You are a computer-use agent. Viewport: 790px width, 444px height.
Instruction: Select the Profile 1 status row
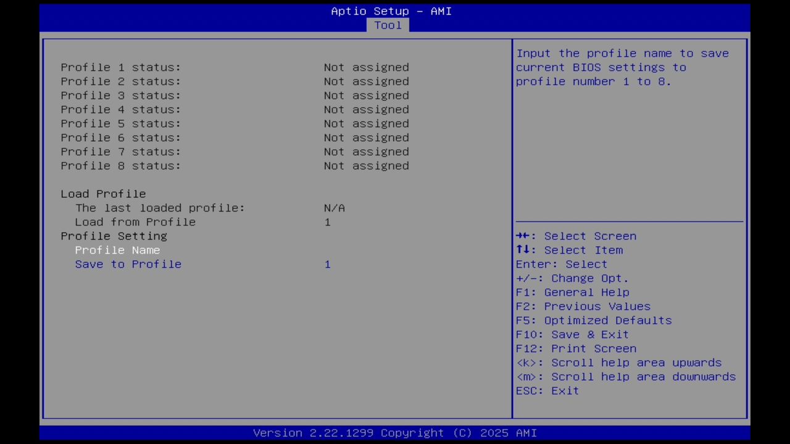click(x=120, y=67)
